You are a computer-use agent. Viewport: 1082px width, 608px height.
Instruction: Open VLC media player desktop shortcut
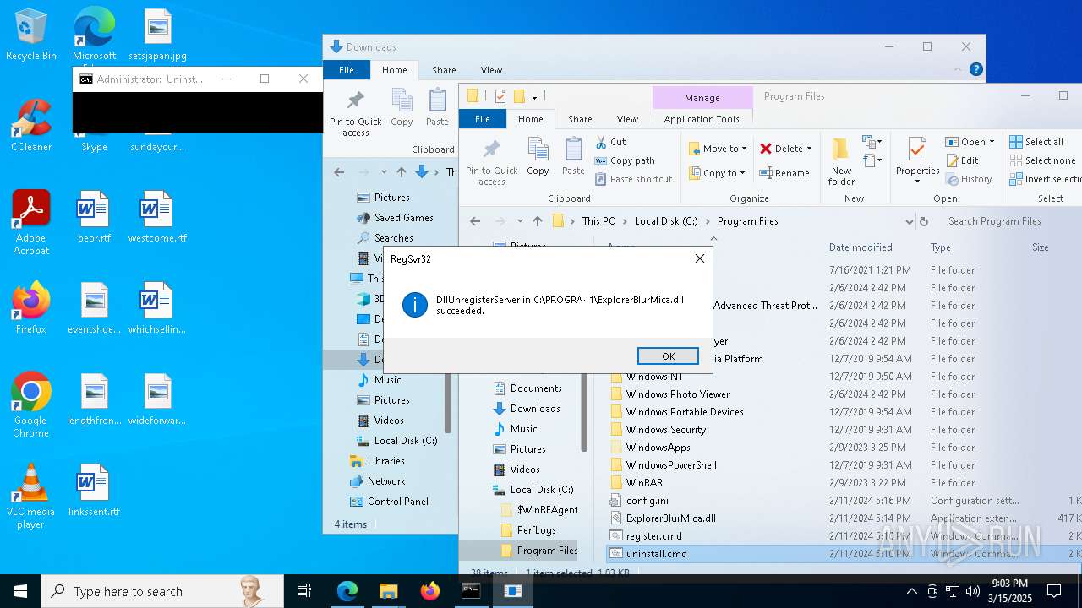[31, 497]
